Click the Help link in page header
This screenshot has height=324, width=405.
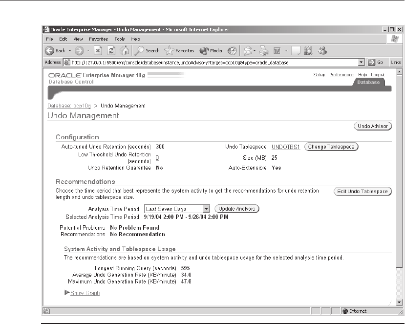pos(362,75)
